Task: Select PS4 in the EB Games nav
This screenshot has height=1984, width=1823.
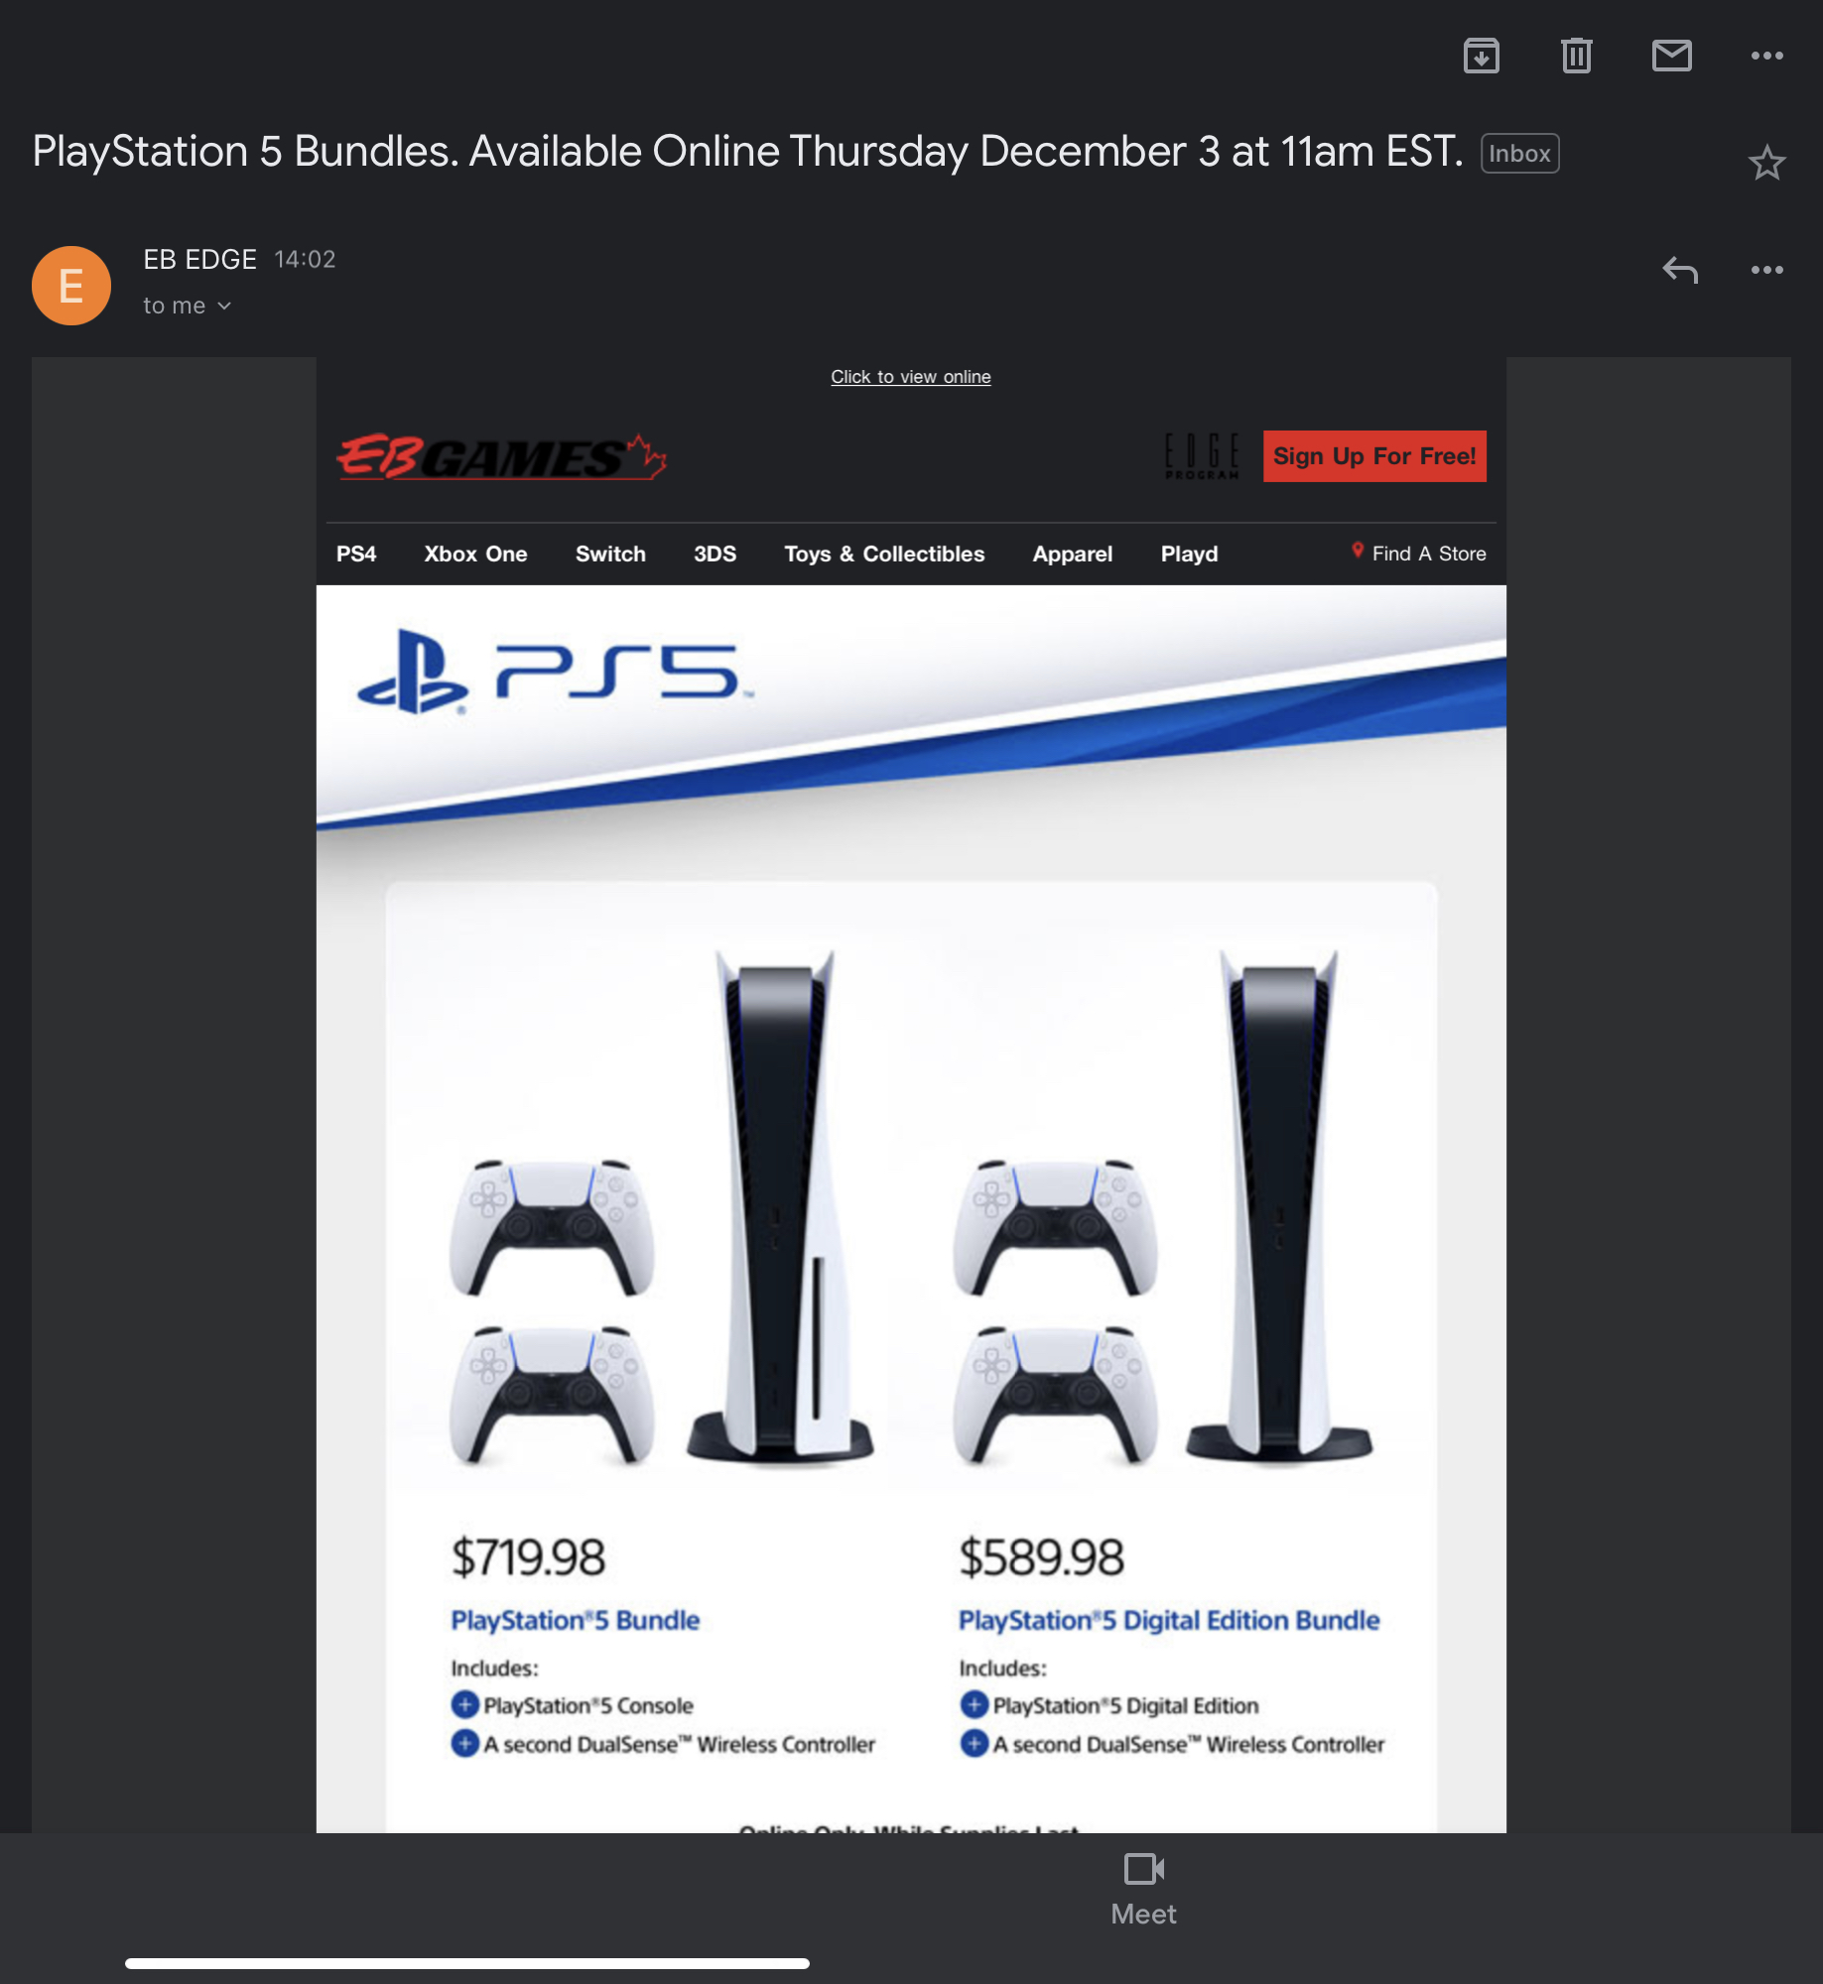Action: coord(356,554)
